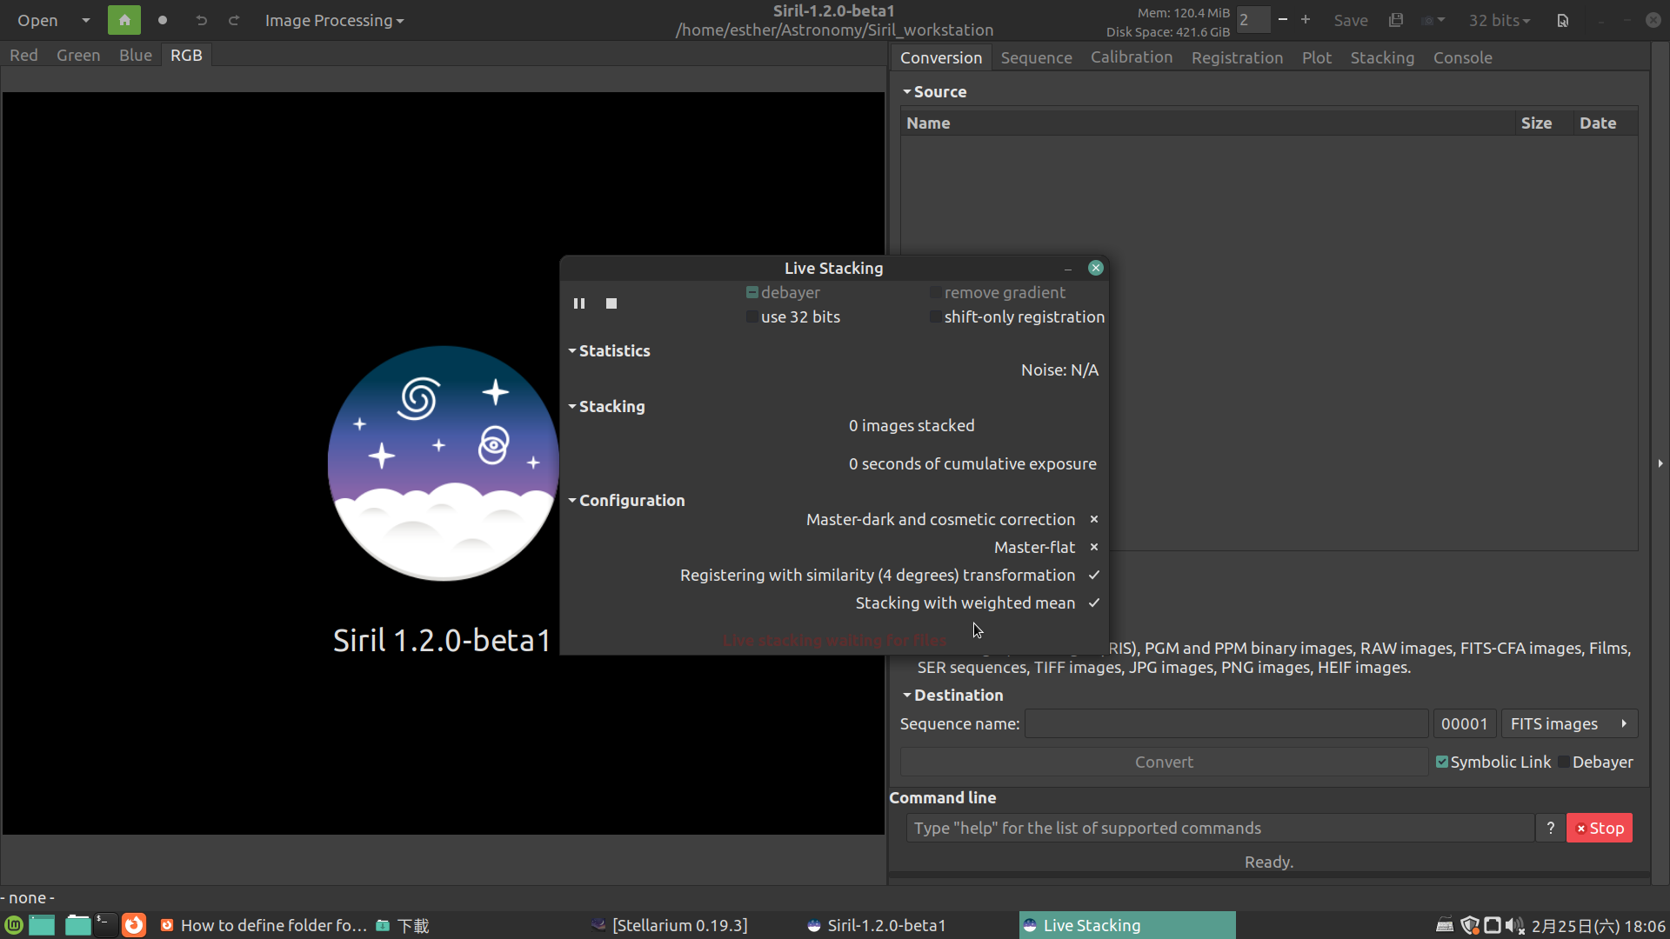Click the Undo icon in the toolbar
Viewport: 1670px width, 939px height.
tap(201, 20)
